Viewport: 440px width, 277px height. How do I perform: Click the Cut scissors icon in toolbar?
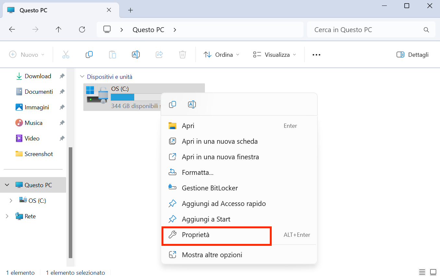click(x=66, y=54)
